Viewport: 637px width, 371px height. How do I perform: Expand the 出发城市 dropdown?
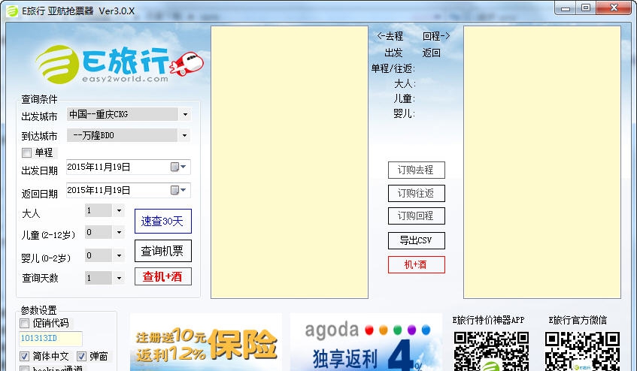click(x=185, y=114)
